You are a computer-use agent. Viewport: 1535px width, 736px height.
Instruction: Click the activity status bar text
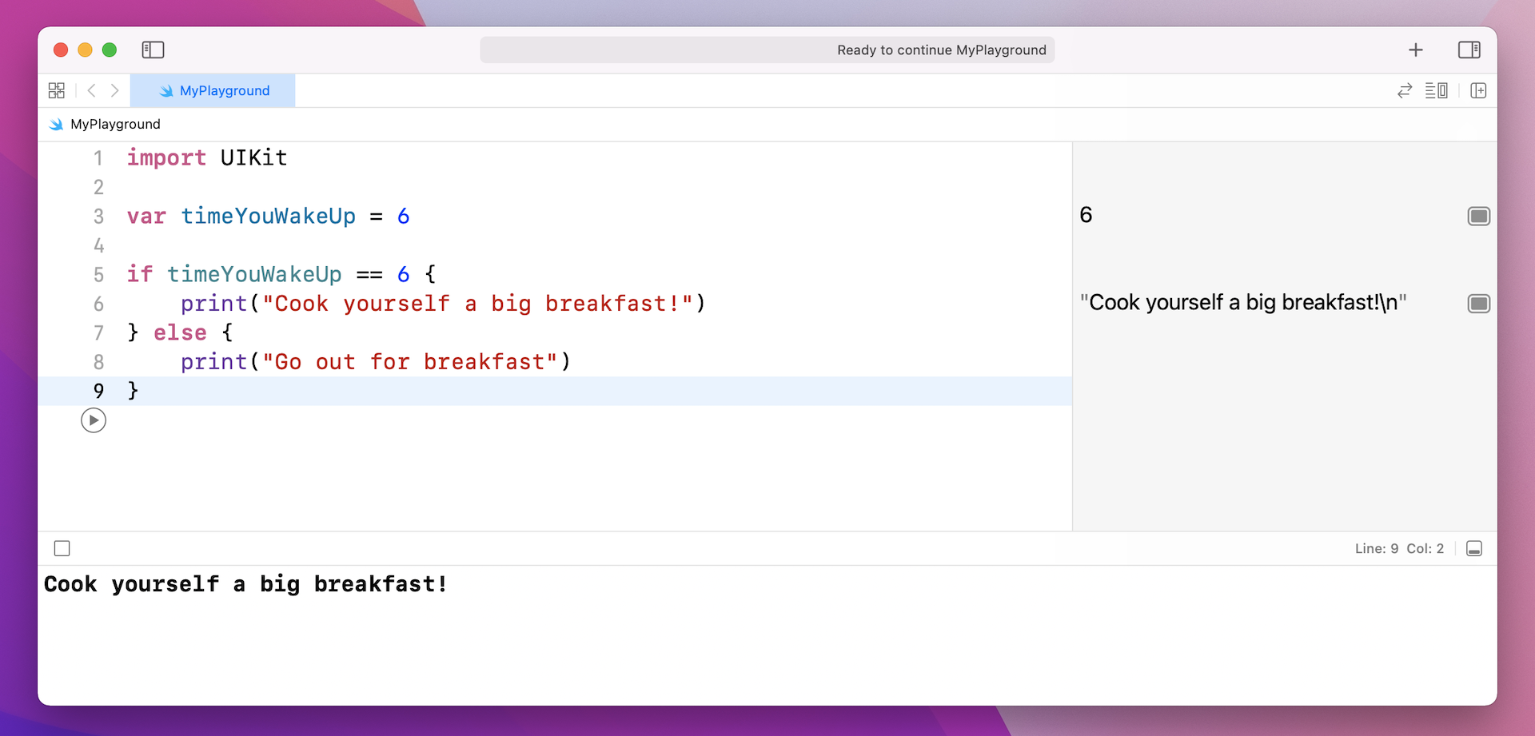click(940, 50)
